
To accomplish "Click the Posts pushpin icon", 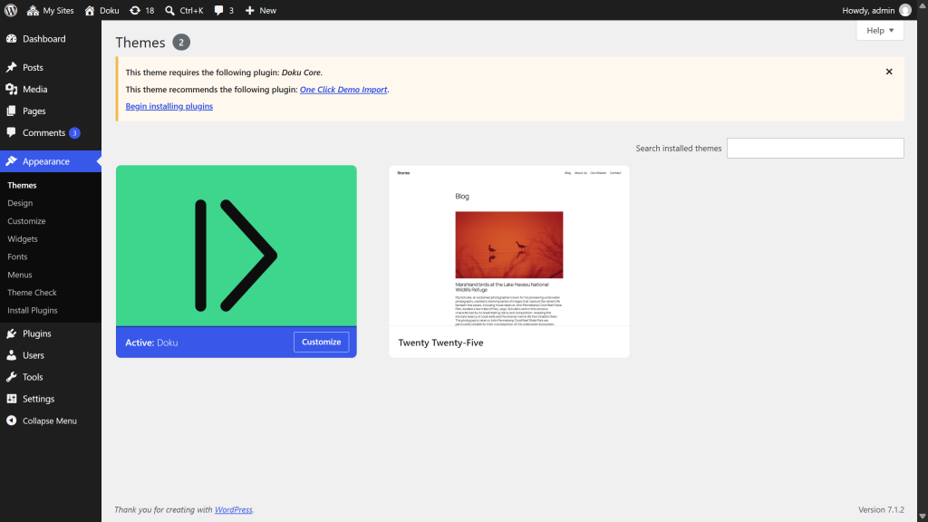I will coord(11,67).
